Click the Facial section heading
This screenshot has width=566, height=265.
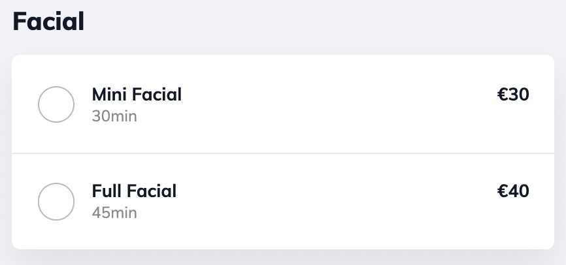48,22
